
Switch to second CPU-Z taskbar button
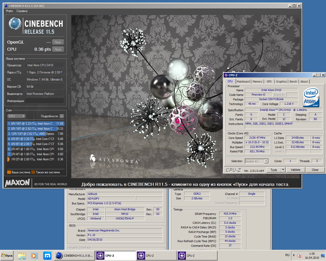coord(156,256)
